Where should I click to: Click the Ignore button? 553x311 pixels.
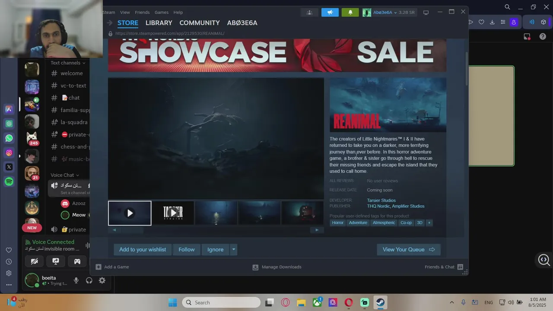click(215, 249)
